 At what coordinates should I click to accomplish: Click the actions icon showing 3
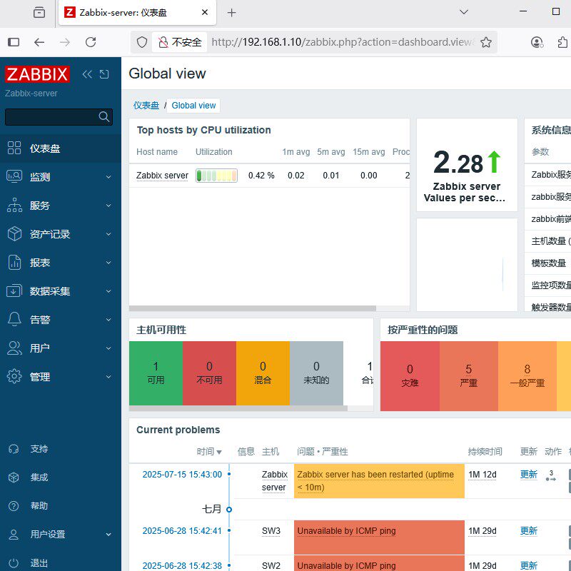[x=551, y=475]
